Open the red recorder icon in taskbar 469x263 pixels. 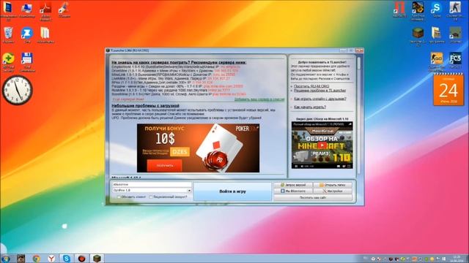81,259
